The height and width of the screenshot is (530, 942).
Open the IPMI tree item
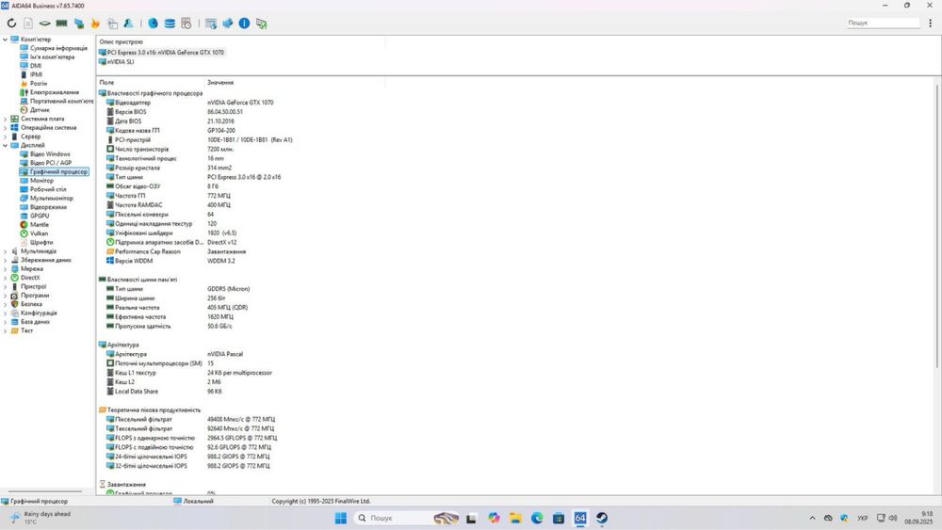point(36,74)
